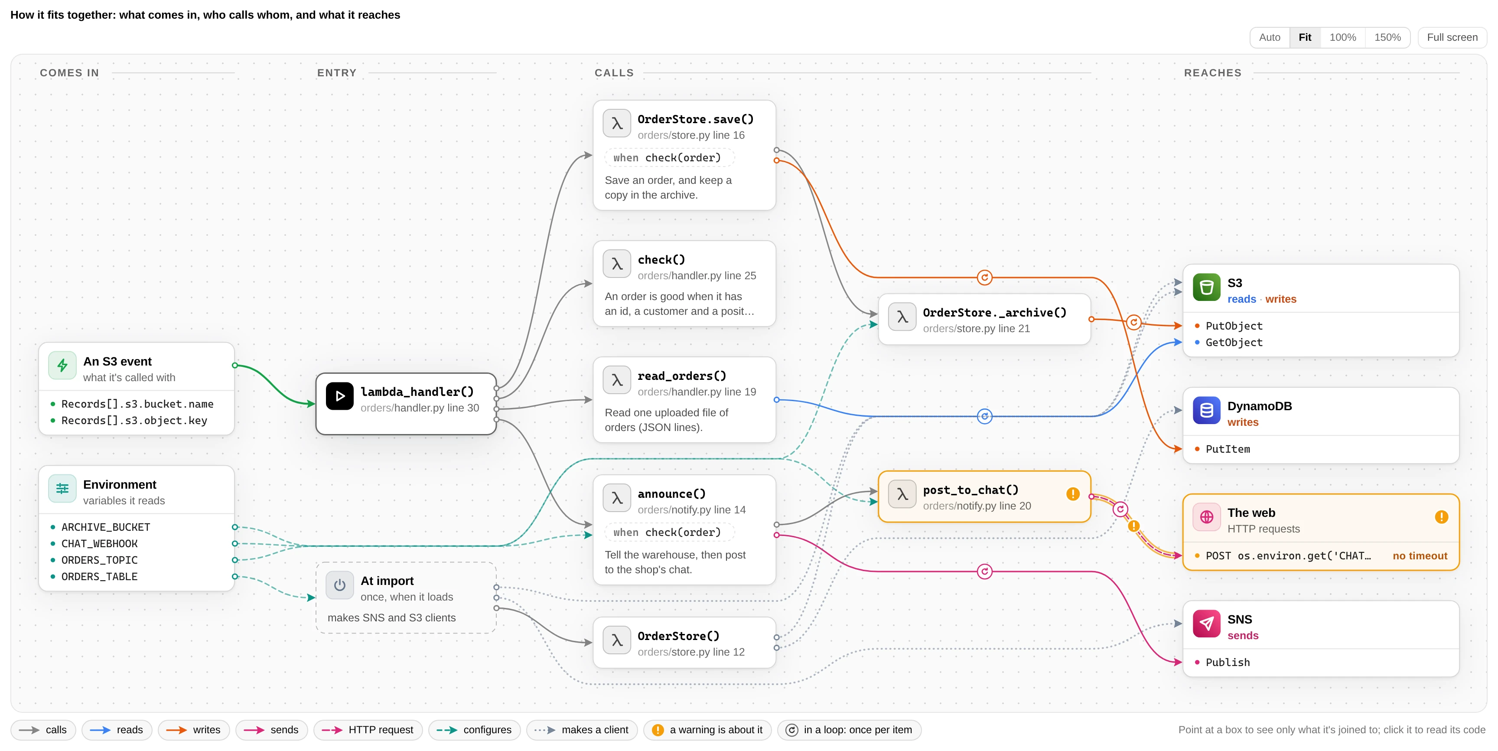Click the check() lambda icon
This screenshot has width=1498, height=751.
point(617,264)
